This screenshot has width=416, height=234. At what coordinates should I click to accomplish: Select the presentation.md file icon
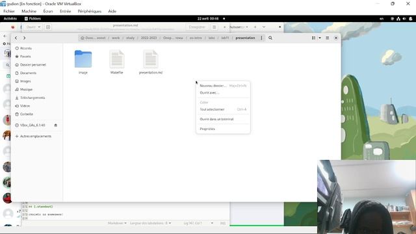[x=150, y=59]
